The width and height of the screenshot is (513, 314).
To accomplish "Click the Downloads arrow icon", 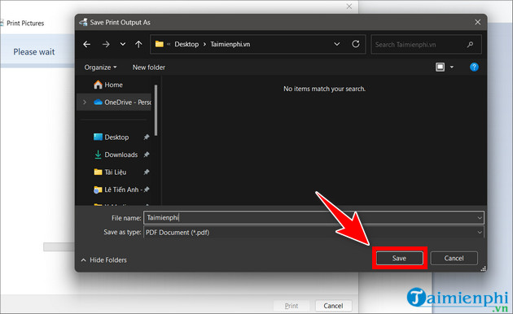I will (98, 155).
